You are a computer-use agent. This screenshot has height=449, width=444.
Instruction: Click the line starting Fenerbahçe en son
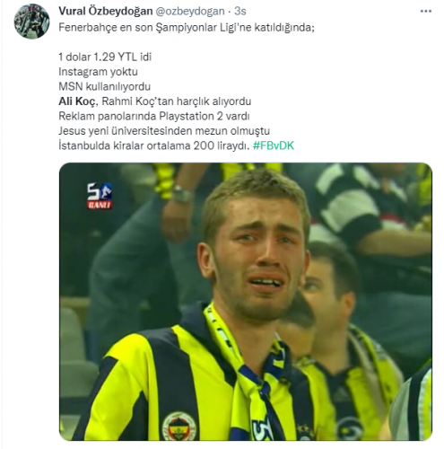187,28
